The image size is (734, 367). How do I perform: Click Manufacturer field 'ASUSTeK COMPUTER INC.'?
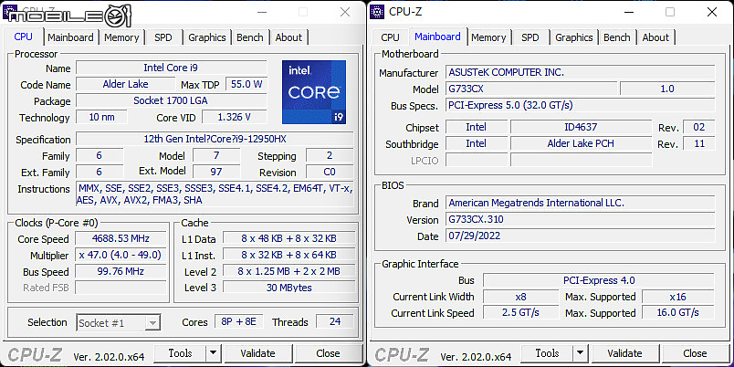[x=581, y=72]
